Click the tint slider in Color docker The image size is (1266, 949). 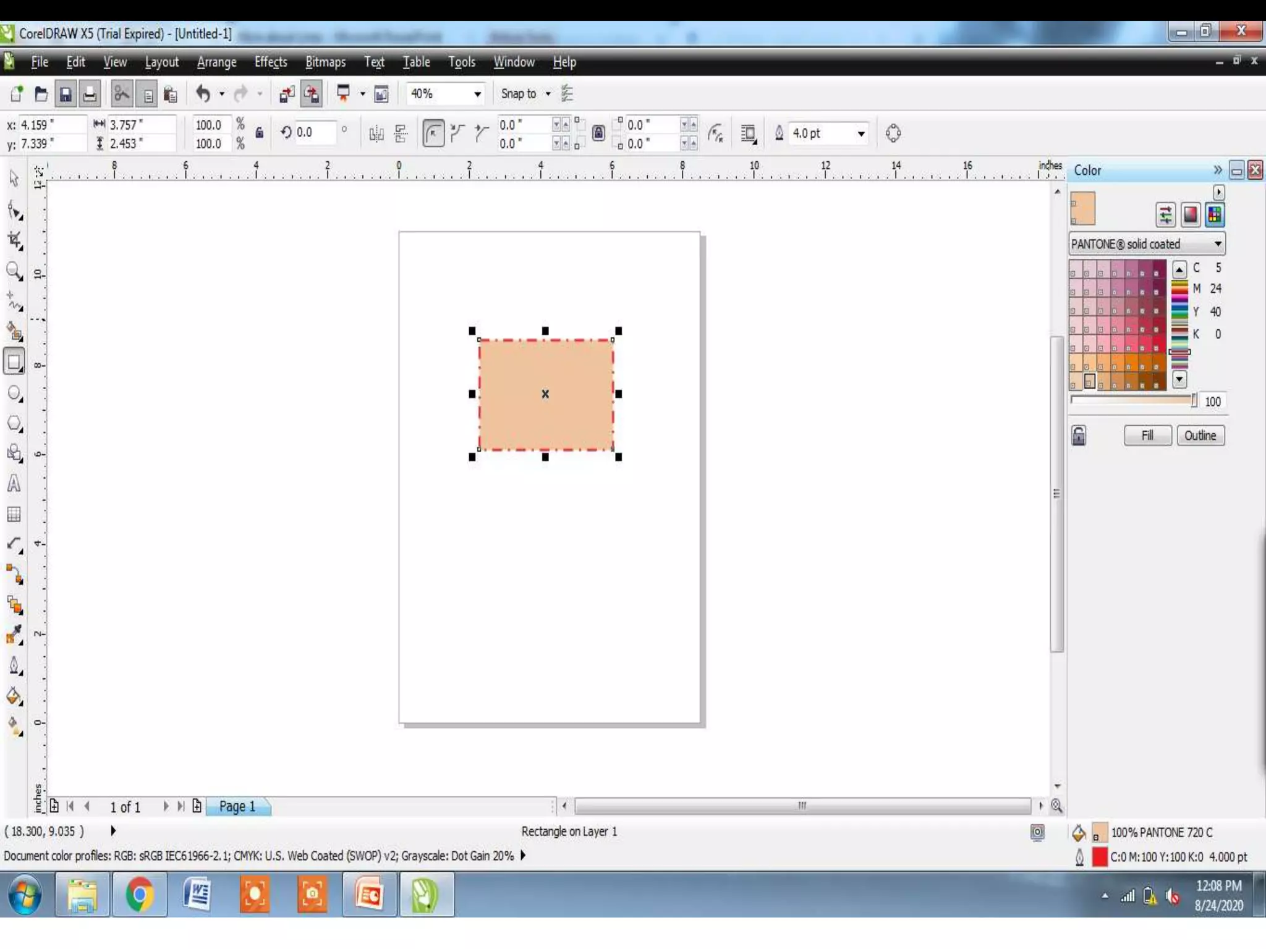[1133, 400]
